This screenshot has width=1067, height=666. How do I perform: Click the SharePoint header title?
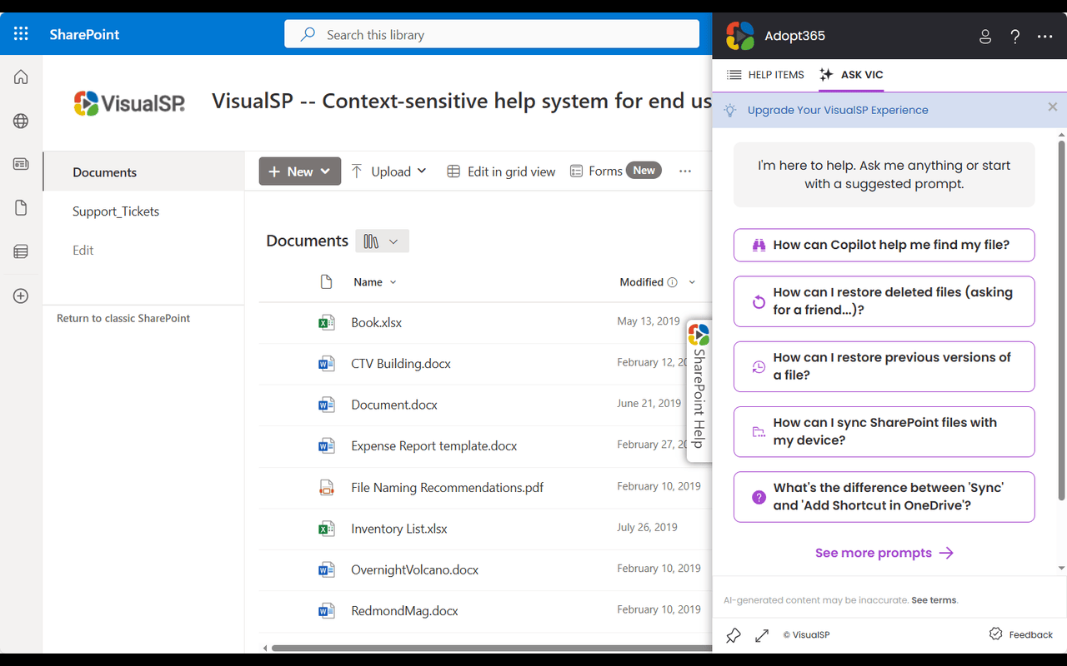(x=84, y=34)
